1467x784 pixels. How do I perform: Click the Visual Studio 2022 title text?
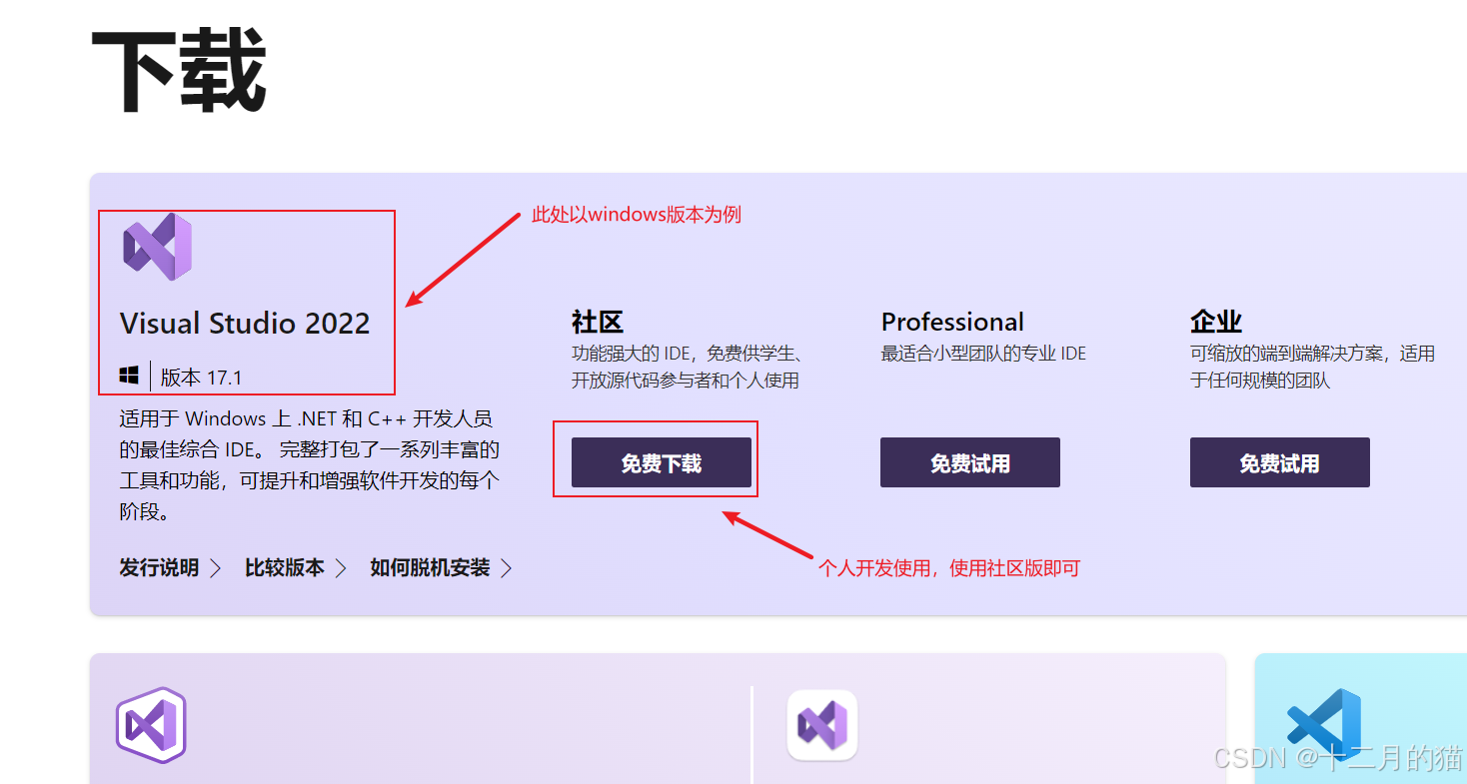coord(245,324)
